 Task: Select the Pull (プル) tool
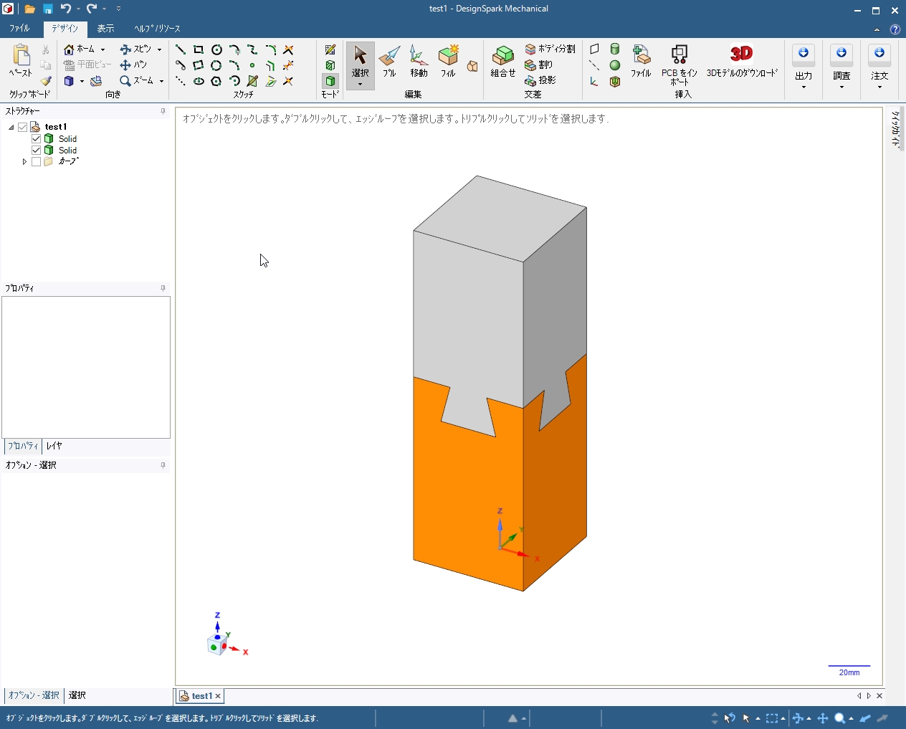pos(389,62)
